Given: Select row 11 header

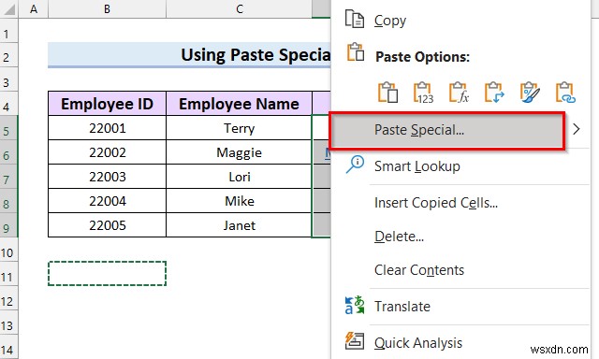Looking at the screenshot, I should click(x=8, y=274).
